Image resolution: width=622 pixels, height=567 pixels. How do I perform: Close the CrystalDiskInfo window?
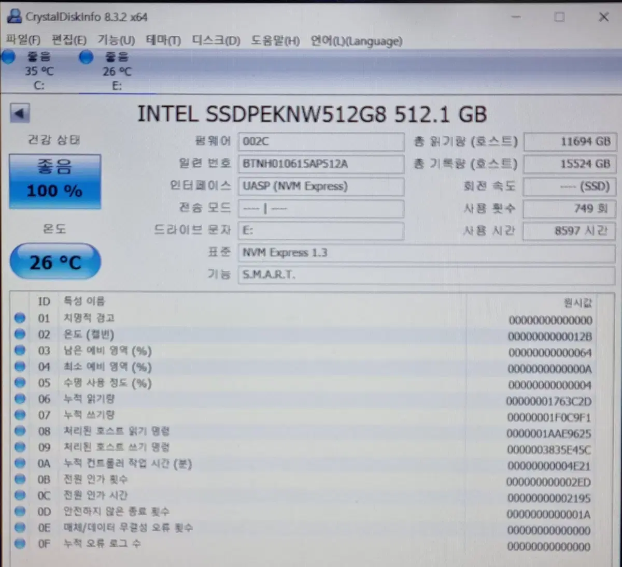point(603,17)
